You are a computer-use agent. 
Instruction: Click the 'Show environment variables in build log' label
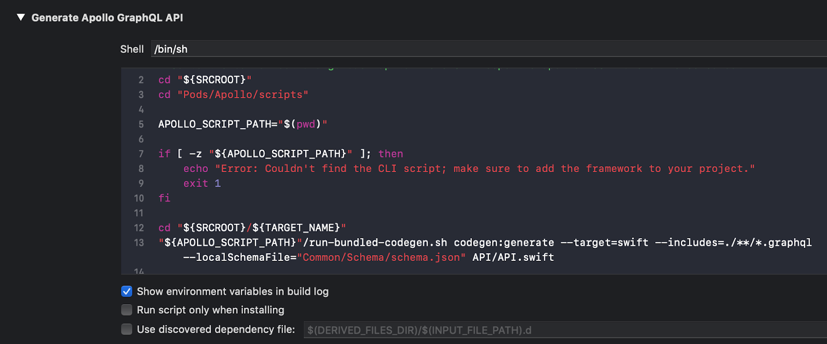pyautogui.click(x=233, y=291)
